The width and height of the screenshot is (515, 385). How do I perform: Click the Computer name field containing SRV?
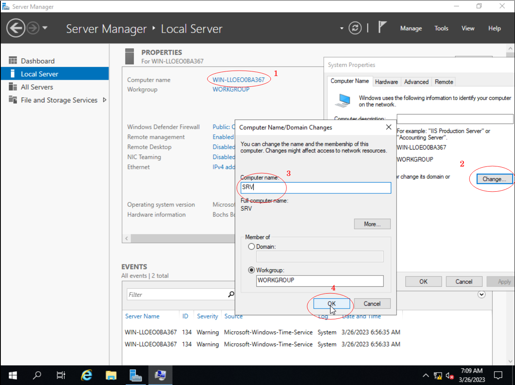(x=316, y=188)
